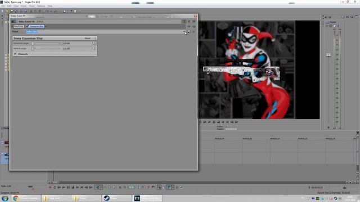Open the Tools menu
The height and width of the screenshot is (202, 360).
(x=31, y=6)
